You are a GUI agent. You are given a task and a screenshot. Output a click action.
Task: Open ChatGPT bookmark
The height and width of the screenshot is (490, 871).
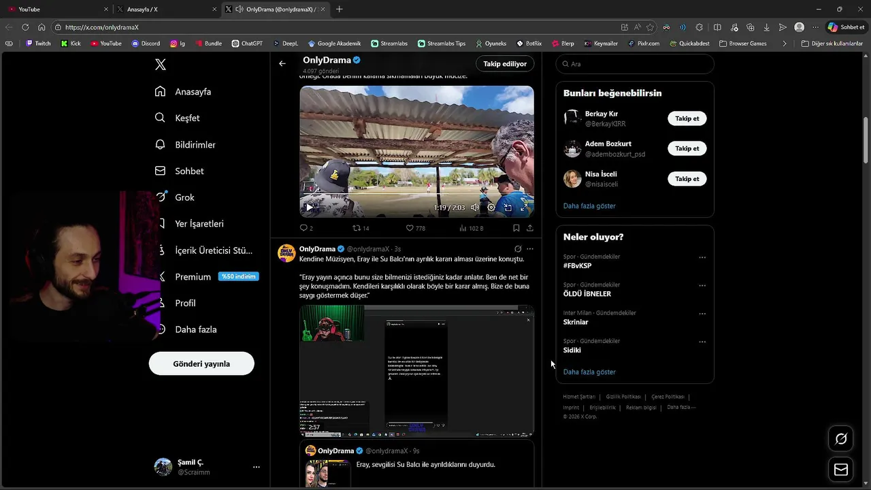pos(247,44)
